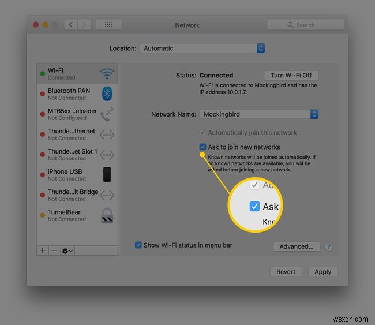Select Wi-Fi service in the list
The height and width of the screenshot is (325, 375).
(77, 74)
